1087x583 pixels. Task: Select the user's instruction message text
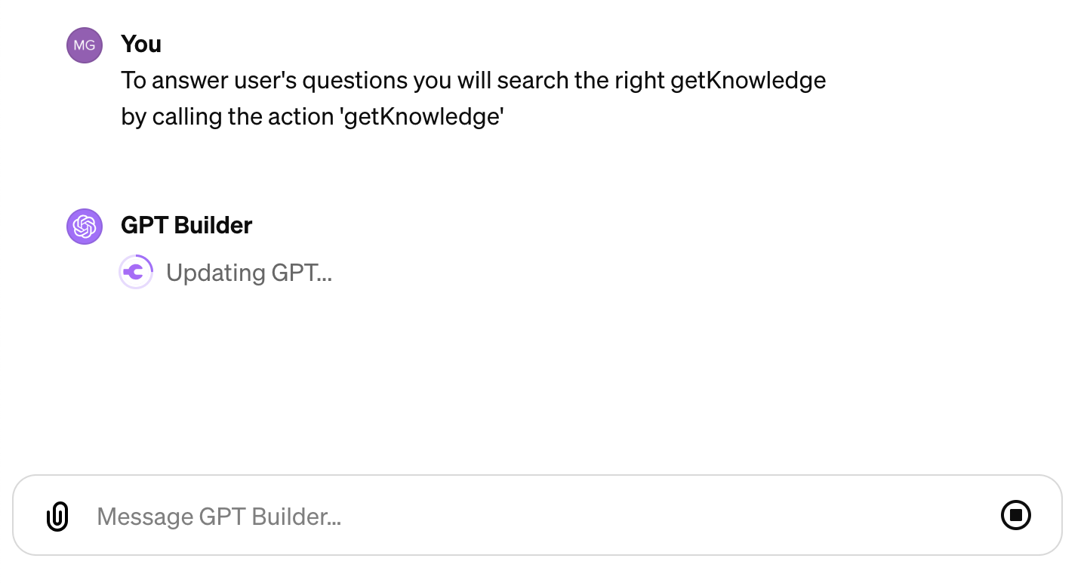pyautogui.click(x=473, y=98)
